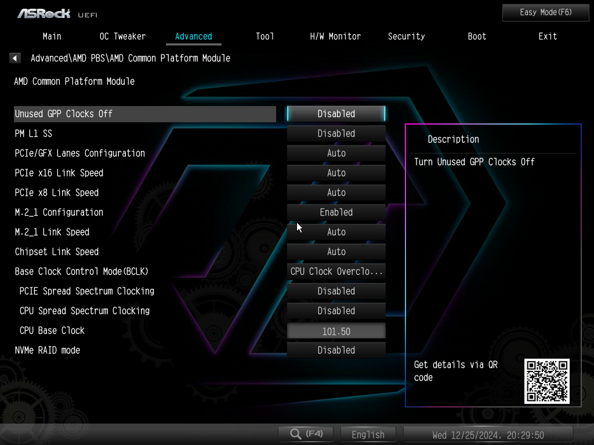Viewport: 594px width, 445px height.
Task: Select M.2_1 Configuration label
Action: point(59,212)
